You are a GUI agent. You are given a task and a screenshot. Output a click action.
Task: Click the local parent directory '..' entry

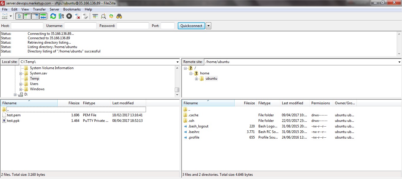tap(74, 110)
